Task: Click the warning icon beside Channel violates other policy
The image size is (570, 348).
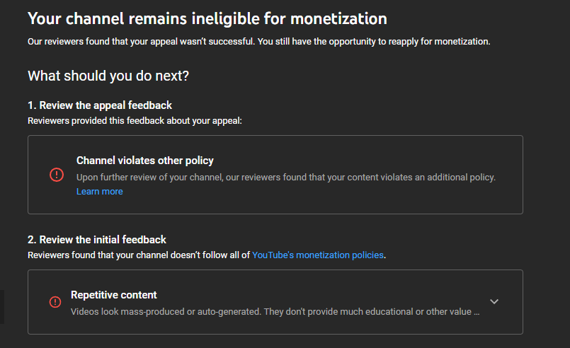Action: 57,175
